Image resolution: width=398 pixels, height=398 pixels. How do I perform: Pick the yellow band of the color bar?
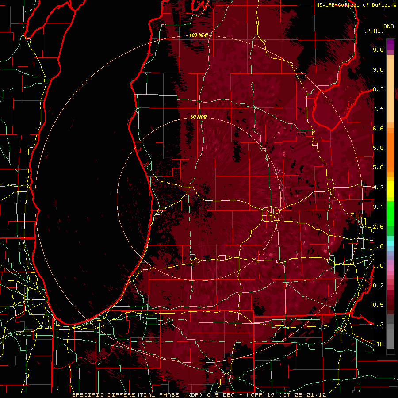coord(390,189)
